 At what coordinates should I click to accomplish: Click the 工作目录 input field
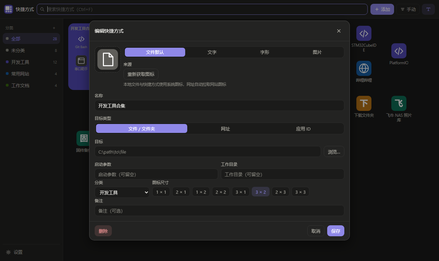(283, 174)
